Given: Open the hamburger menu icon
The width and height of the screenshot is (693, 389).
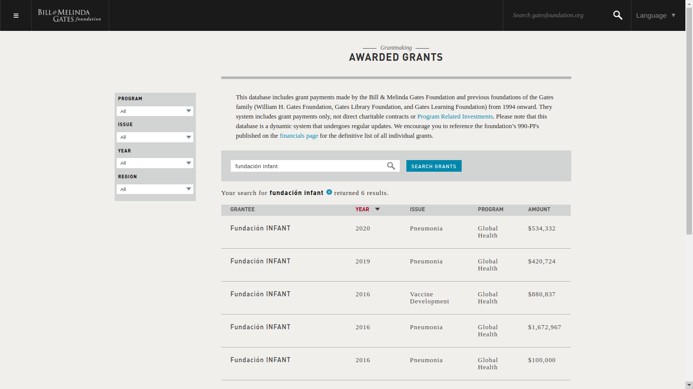Looking at the screenshot, I should [16, 16].
